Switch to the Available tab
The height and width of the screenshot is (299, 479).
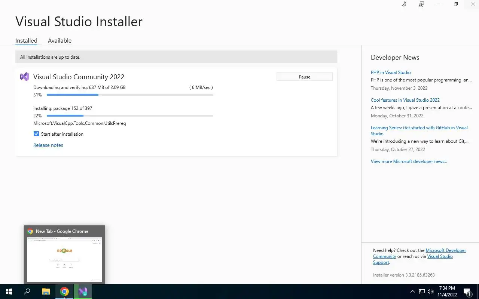(60, 40)
